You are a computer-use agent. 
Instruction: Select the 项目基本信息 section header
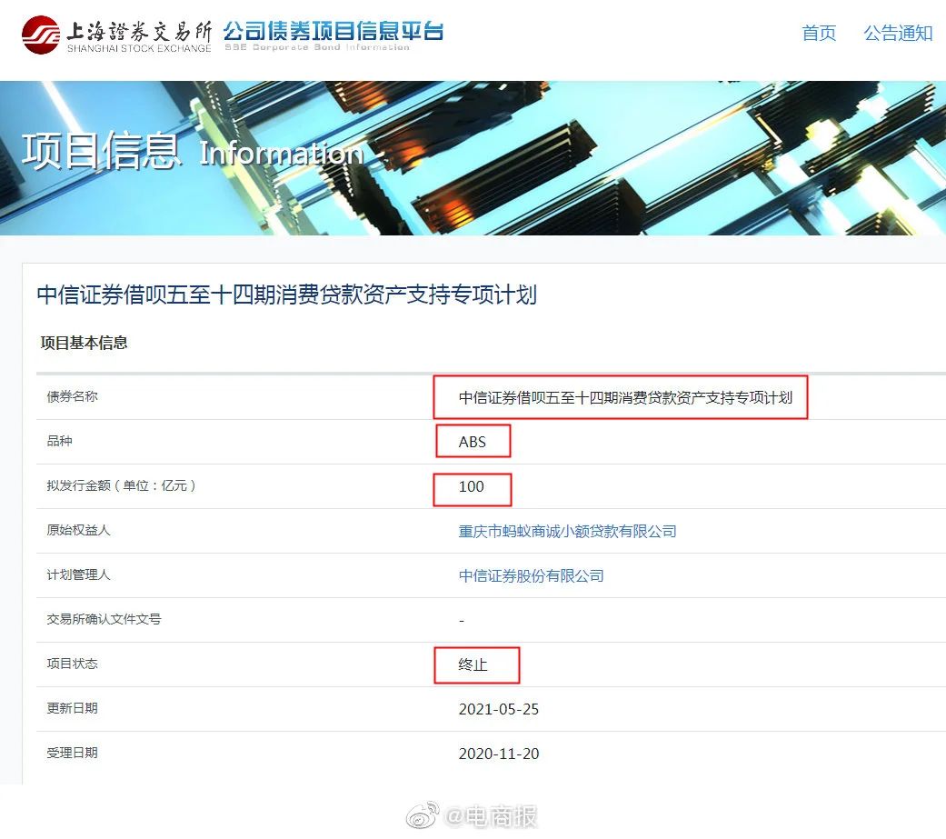[x=84, y=343]
